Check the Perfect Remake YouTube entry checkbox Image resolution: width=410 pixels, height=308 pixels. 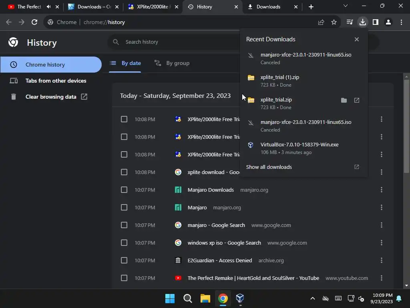pos(124,278)
